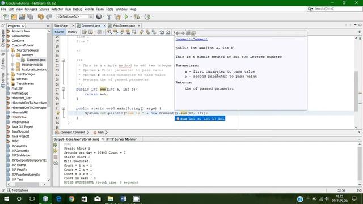Click the Shift Line Left icon
Screen dimensions: 363x204
tap(162, 32)
